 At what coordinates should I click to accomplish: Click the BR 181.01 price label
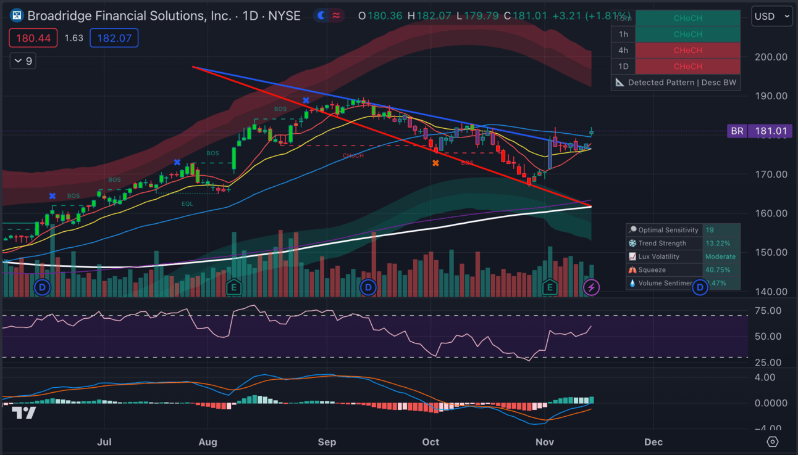click(x=759, y=131)
